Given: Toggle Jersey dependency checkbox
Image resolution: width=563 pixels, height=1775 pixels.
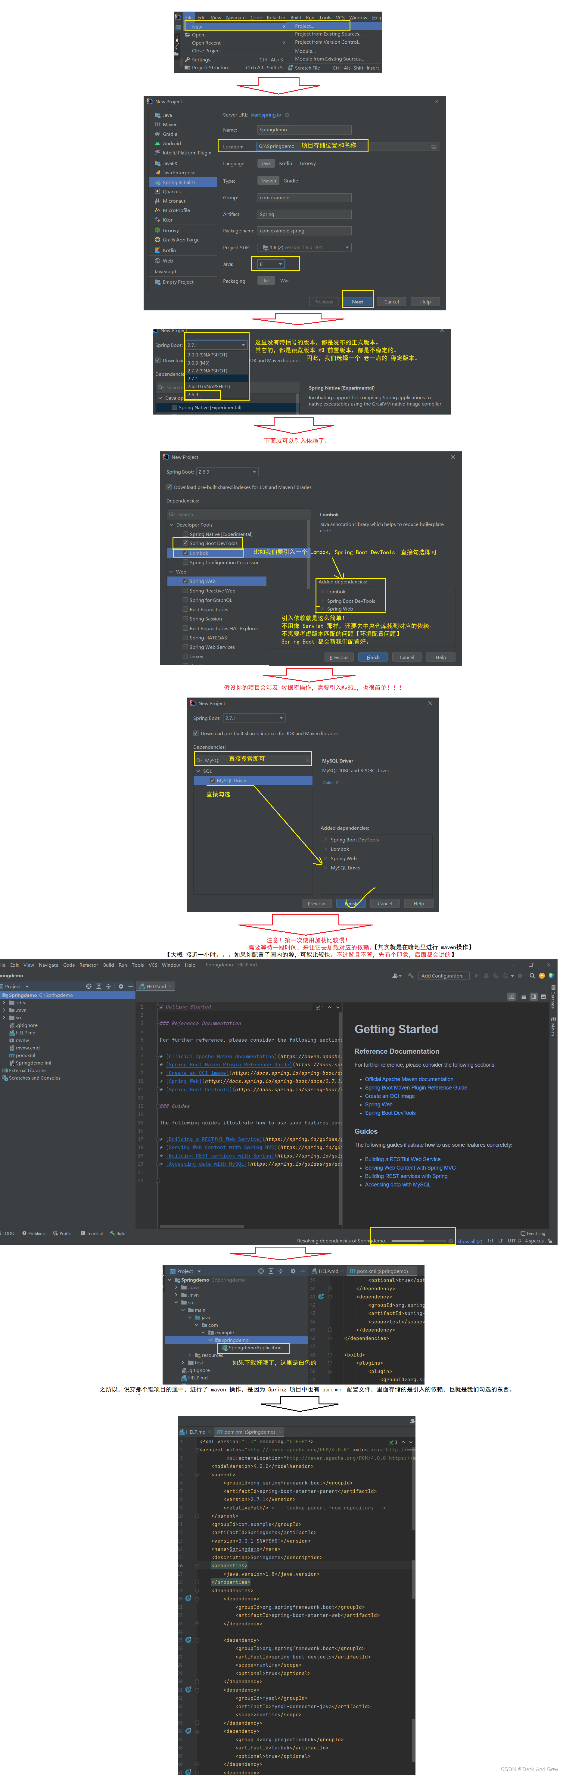Looking at the screenshot, I should click(x=185, y=657).
